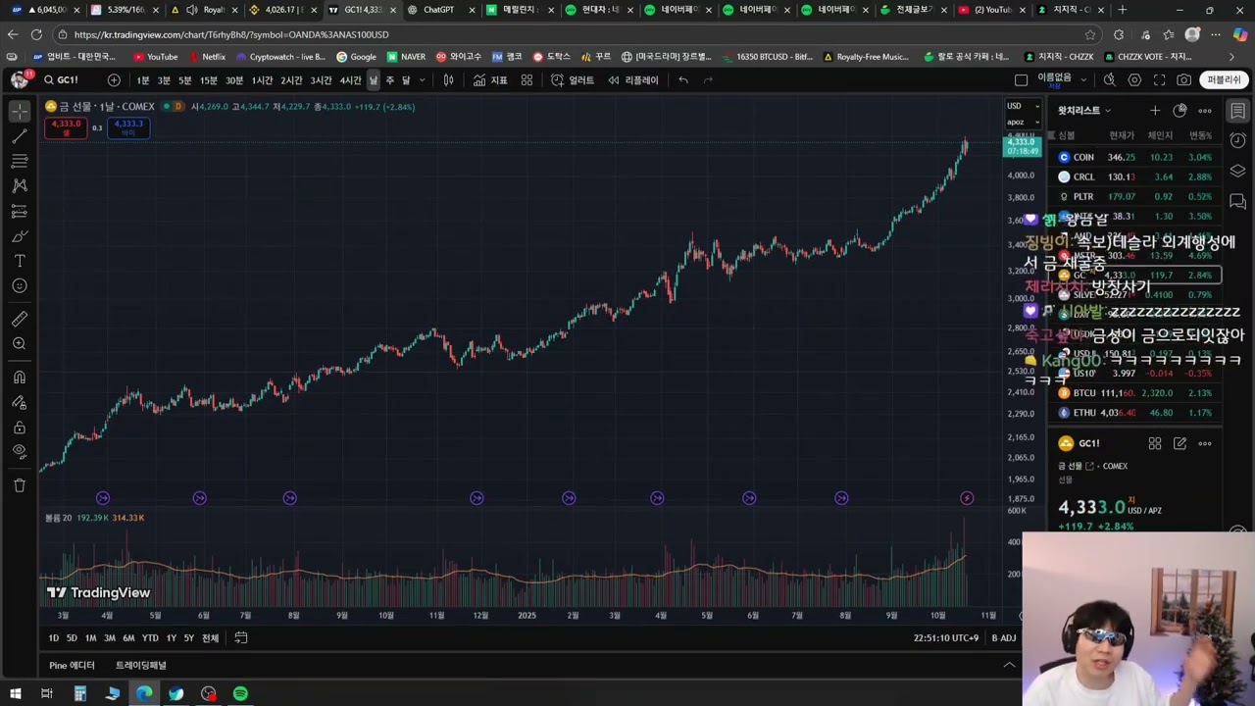Toggle magnet mode for drawings

click(20, 378)
